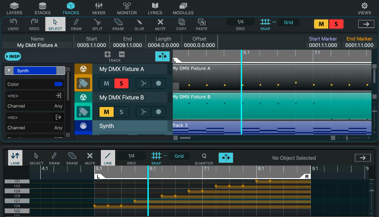Open the Lyrics tab

pyautogui.click(x=154, y=8)
